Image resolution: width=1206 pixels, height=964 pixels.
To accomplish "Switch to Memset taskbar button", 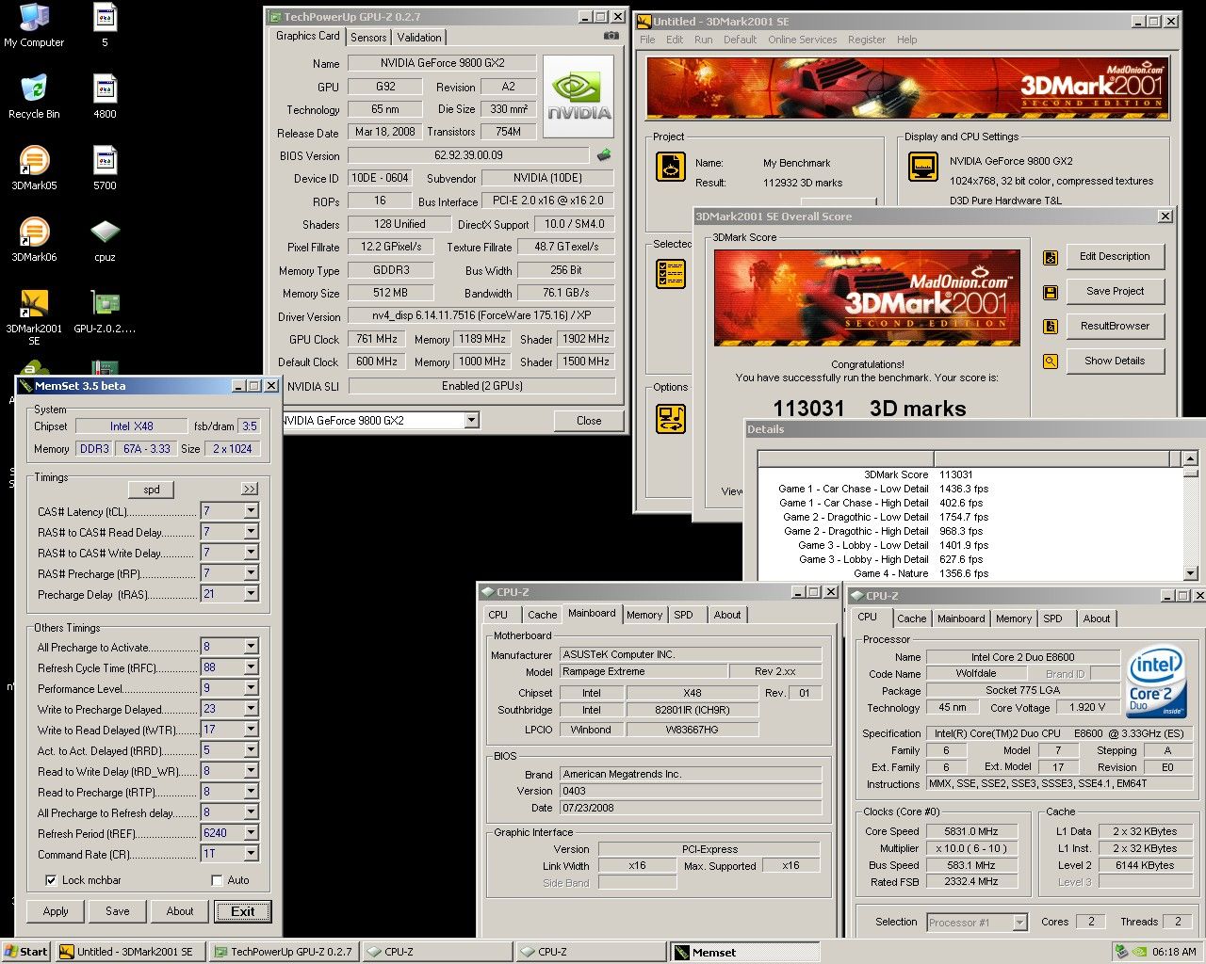I will [744, 952].
